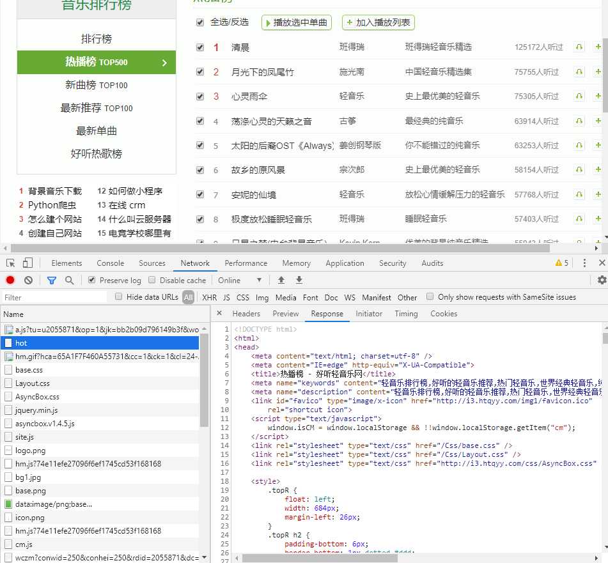Click the inspect element picker icon

[x=10, y=263]
